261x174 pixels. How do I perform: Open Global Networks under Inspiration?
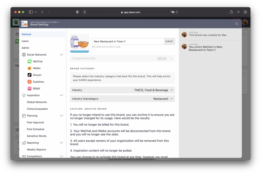click(37, 102)
